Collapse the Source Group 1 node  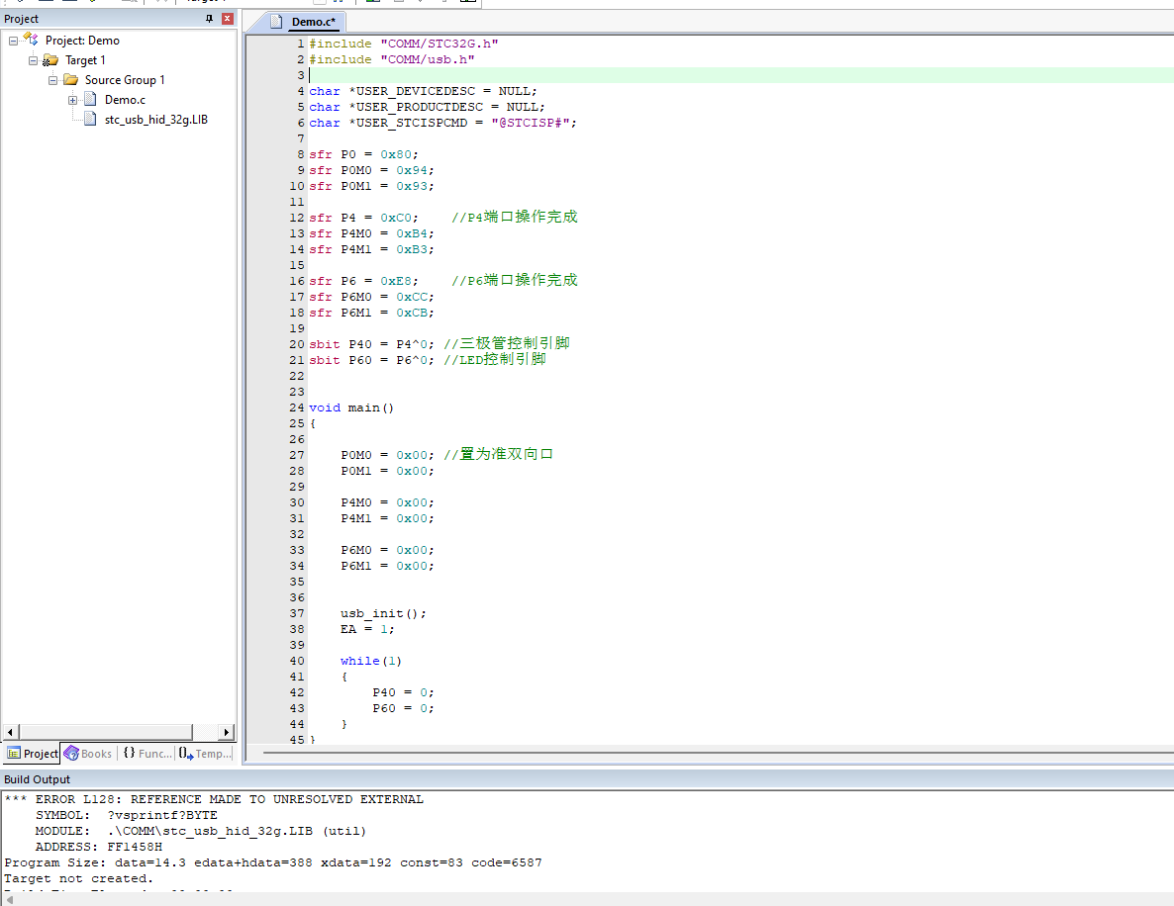(x=52, y=80)
